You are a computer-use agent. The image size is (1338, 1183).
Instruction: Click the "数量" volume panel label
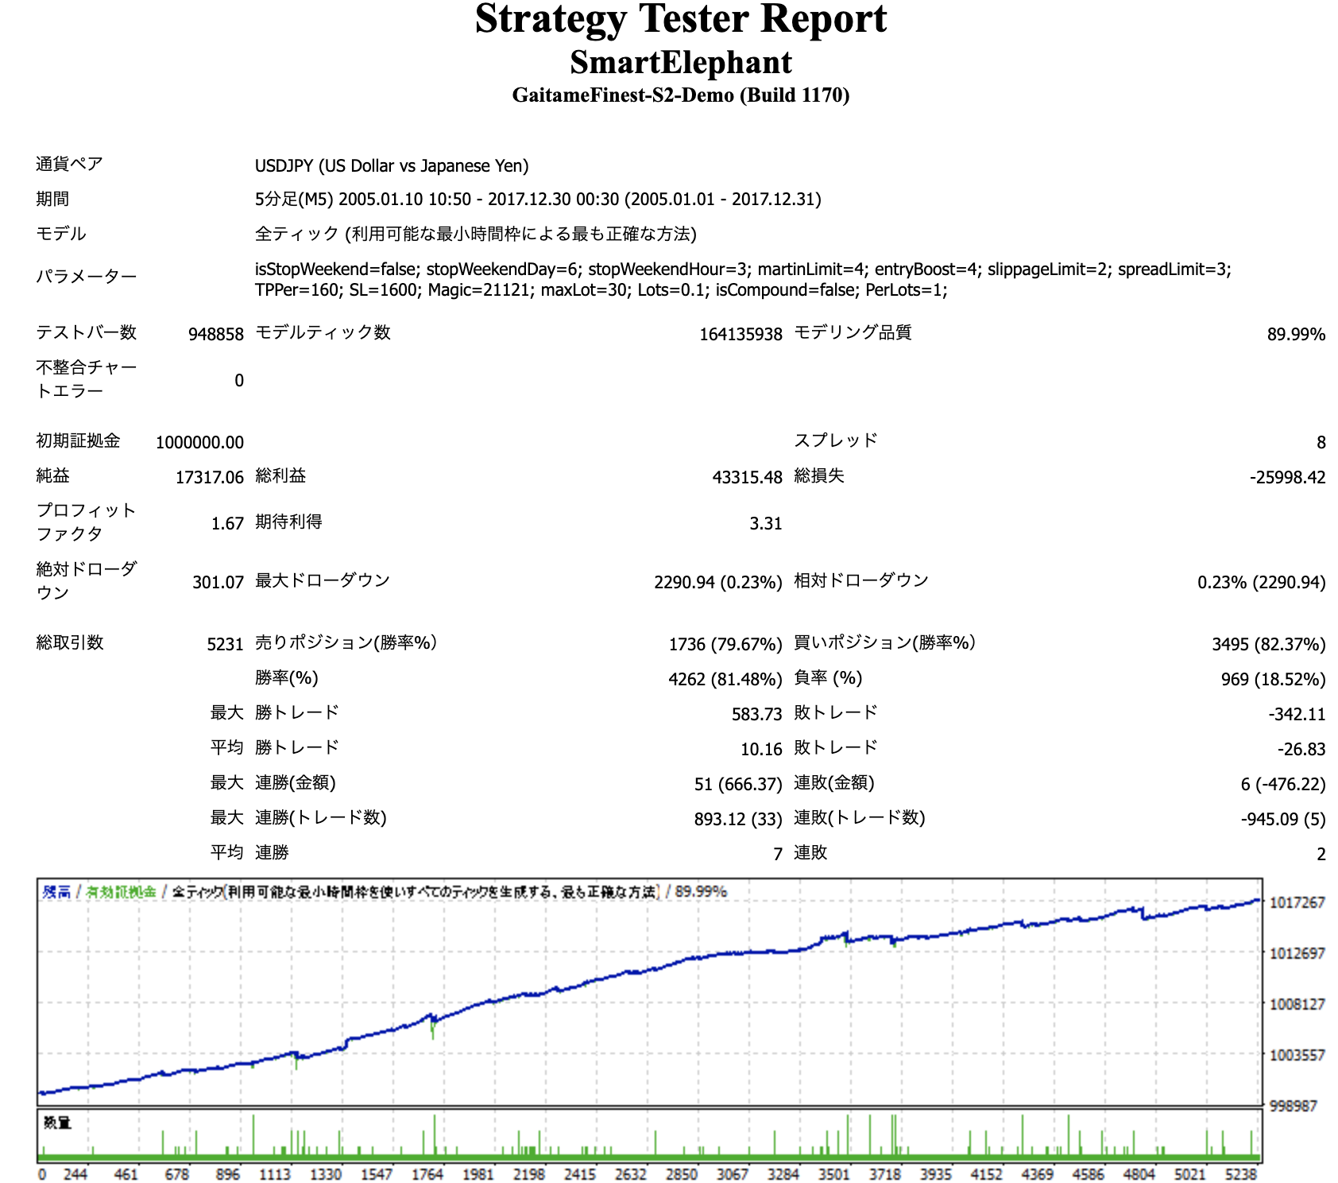click(57, 1123)
